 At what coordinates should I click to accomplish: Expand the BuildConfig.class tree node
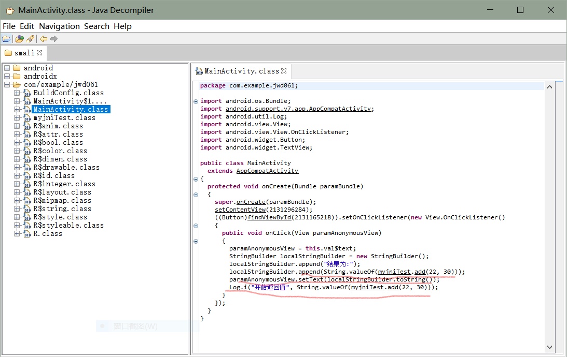[x=17, y=93]
